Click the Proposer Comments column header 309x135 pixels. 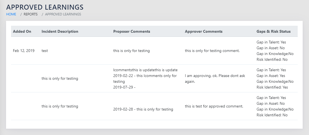coord(132,31)
